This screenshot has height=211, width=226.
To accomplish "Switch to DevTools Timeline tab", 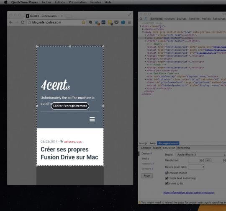I will (x=194, y=18).
